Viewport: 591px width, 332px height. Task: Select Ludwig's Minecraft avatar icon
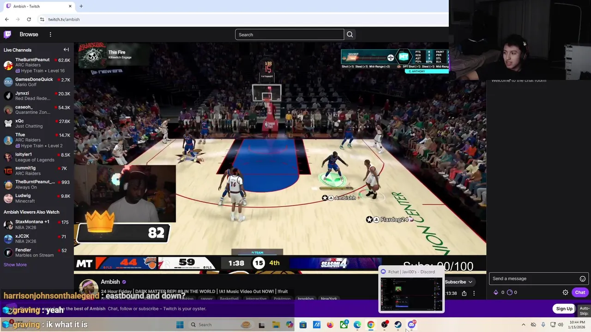pyautogui.click(x=8, y=198)
